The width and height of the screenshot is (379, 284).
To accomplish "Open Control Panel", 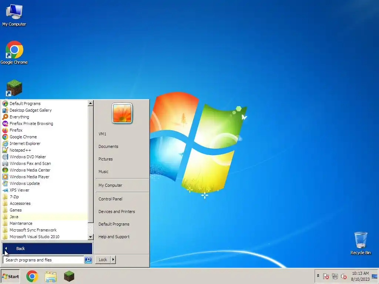I will point(122,199).
